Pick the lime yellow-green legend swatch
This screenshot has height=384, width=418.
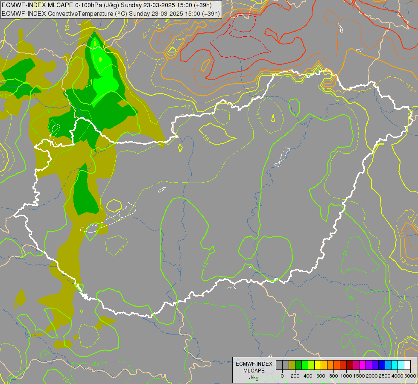pos(311,365)
